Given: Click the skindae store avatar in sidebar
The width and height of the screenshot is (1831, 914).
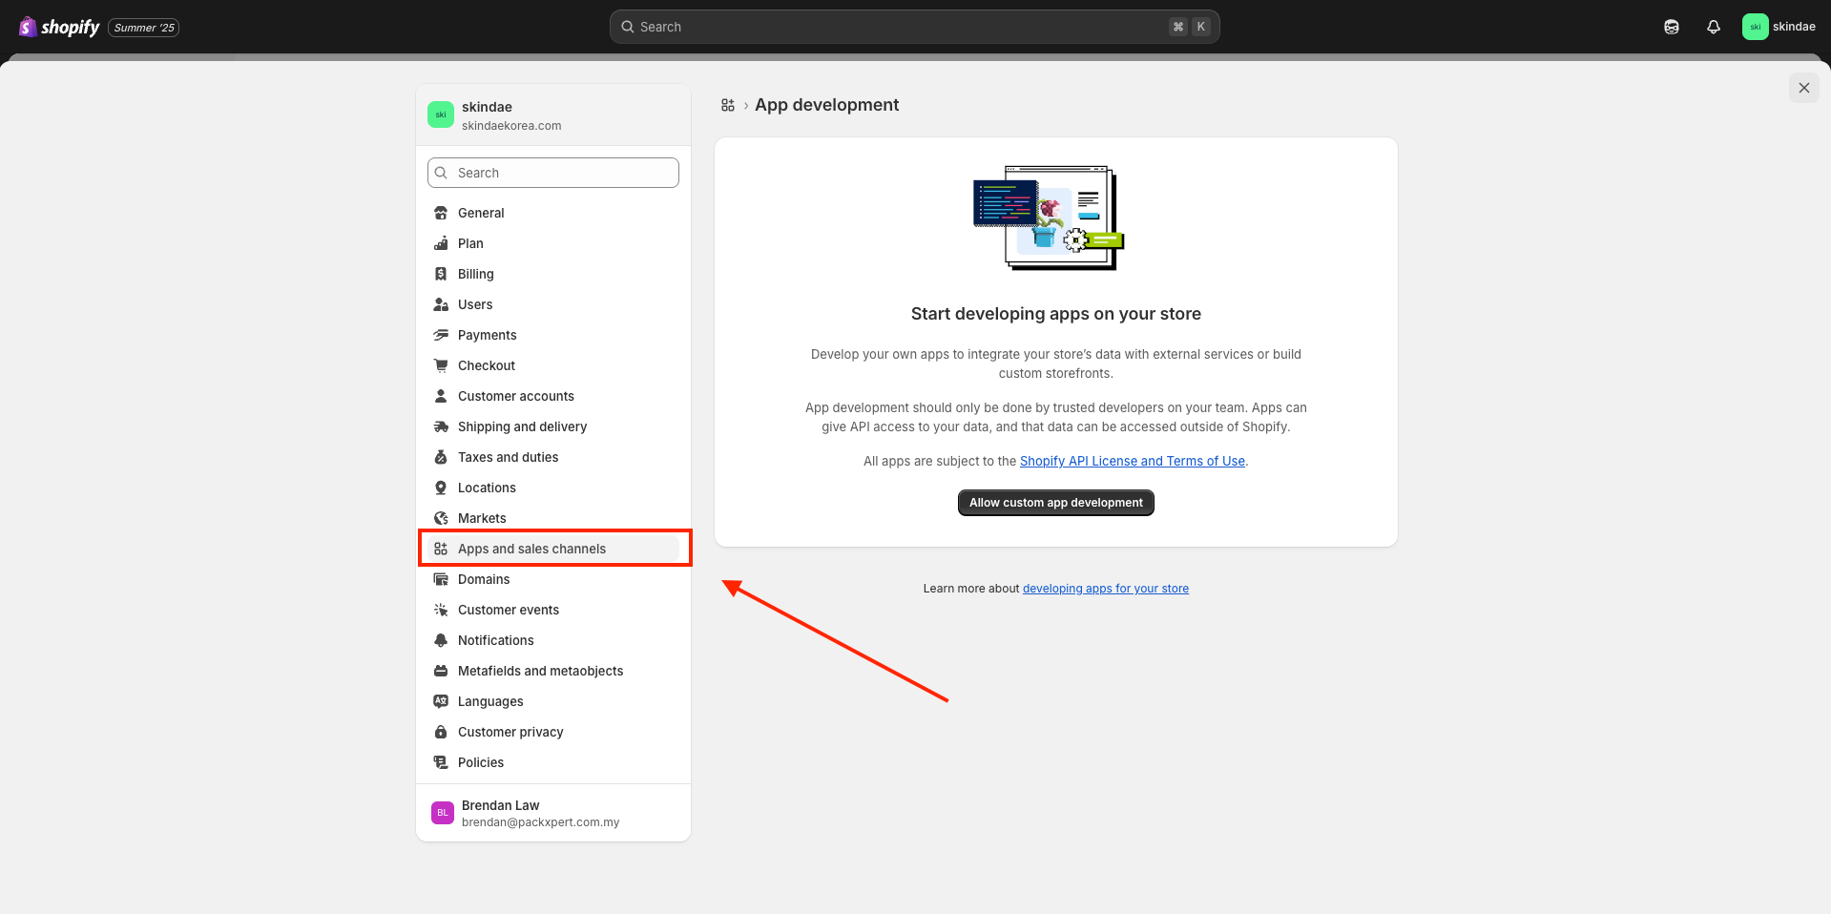Looking at the screenshot, I should coord(441,114).
